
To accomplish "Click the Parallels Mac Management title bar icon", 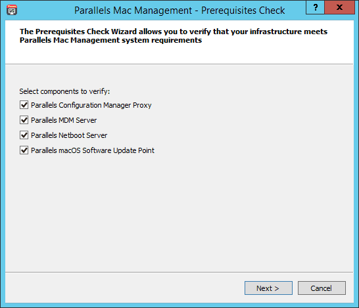I will (x=12, y=10).
